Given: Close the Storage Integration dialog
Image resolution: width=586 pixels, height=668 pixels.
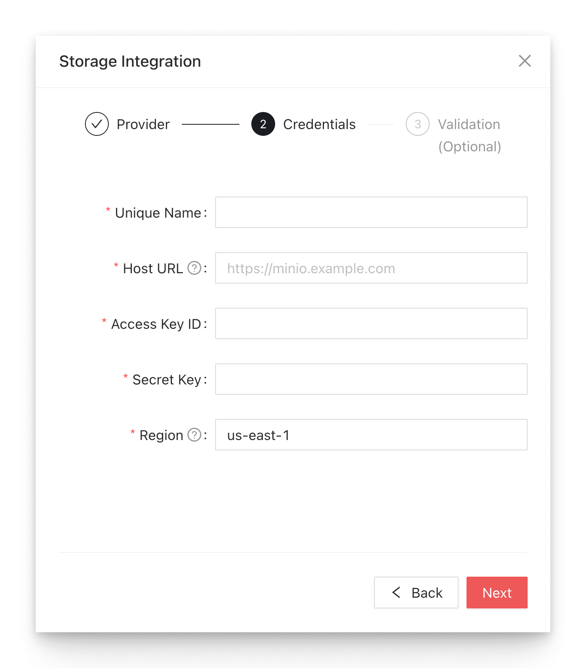Looking at the screenshot, I should tap(524, 61).
